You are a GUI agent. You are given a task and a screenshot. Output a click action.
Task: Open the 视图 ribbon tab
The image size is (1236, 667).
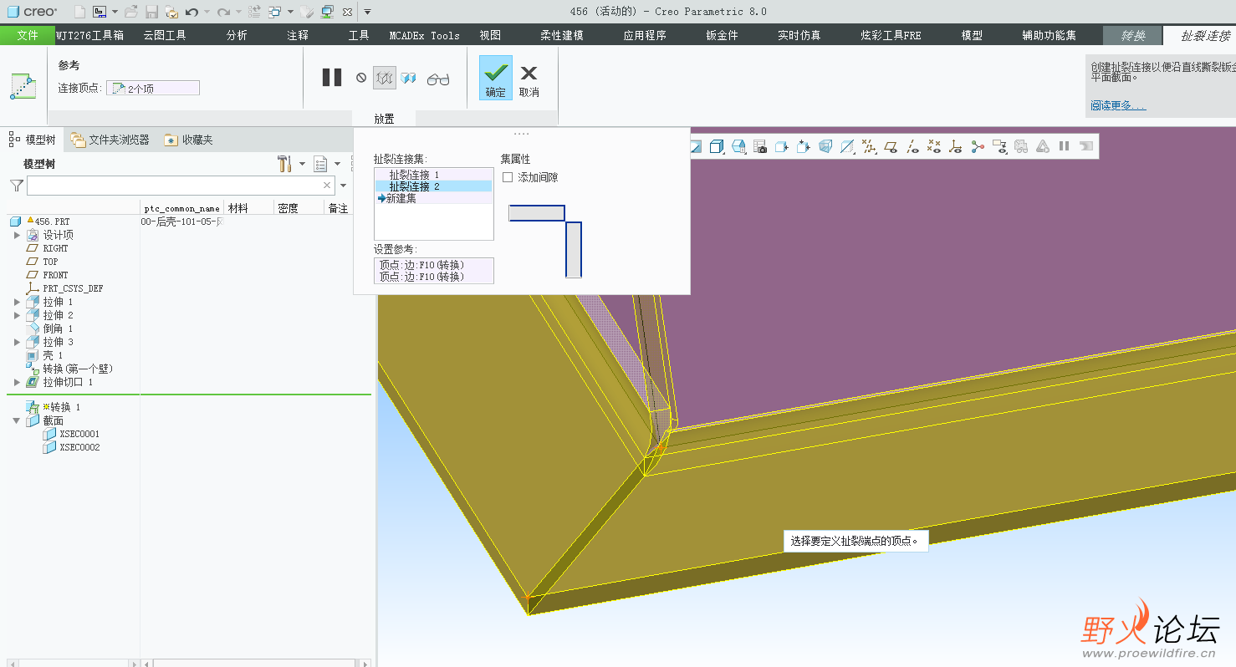[490, 35]
